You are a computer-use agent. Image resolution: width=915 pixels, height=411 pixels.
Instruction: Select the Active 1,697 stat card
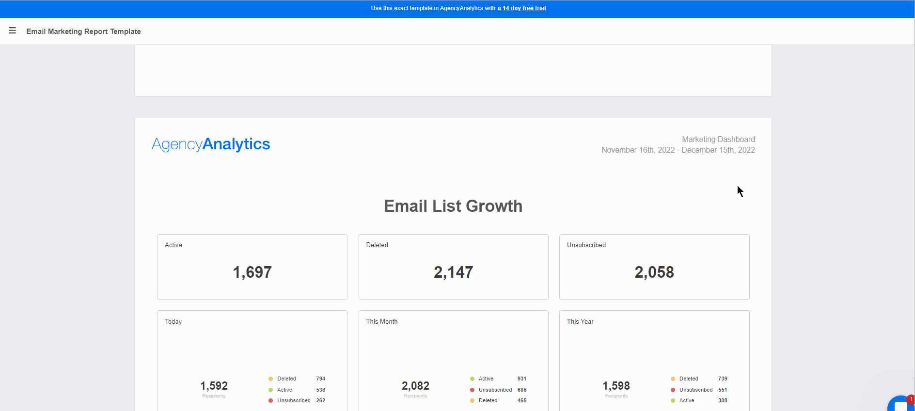coord(252,267)
